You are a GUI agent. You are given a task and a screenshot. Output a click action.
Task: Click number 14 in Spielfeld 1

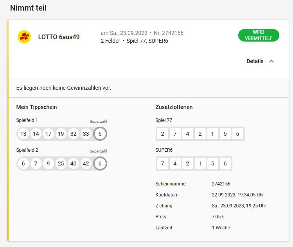pyautogui.click(x=36, y=134)
